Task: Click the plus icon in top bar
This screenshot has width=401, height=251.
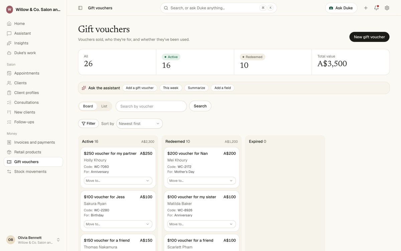Action: (x=366, y=8)
